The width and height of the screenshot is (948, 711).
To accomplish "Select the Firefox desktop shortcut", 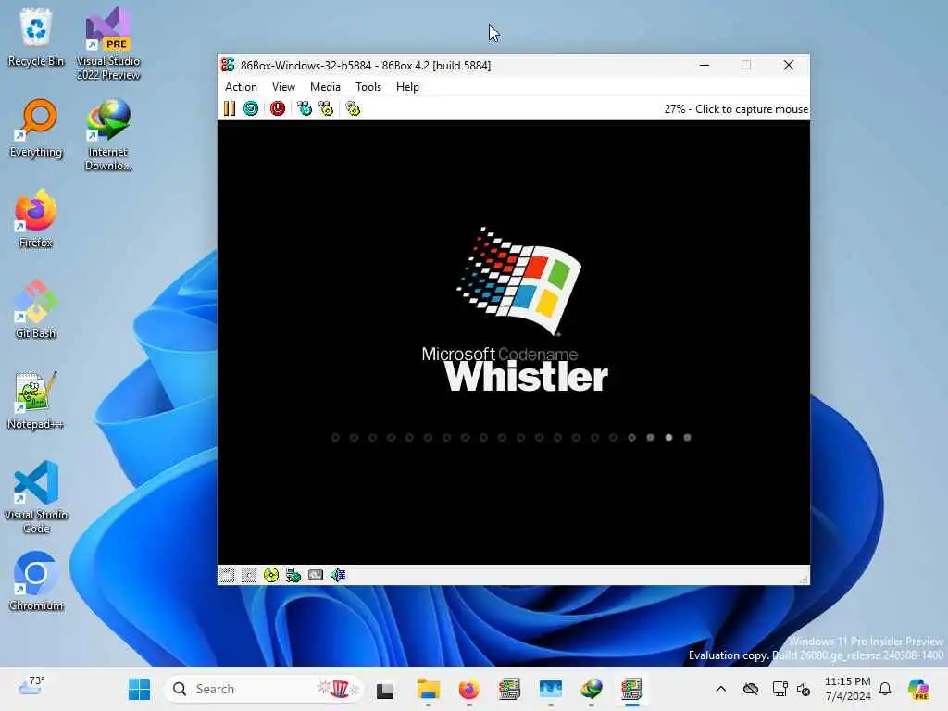I will 36,219.
